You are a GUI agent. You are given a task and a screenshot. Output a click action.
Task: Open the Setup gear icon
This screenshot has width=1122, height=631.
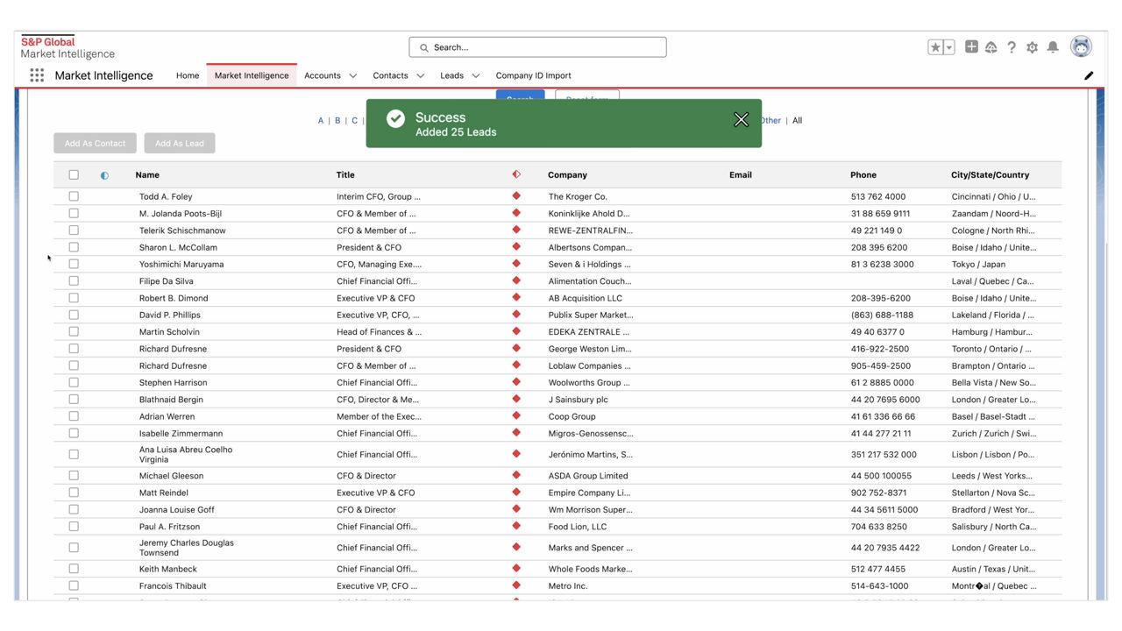click(x=1032, y=47)
